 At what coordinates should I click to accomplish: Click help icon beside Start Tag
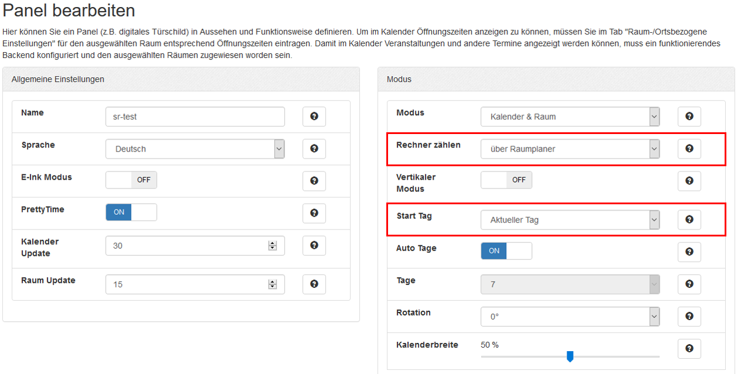pos(689,219)
